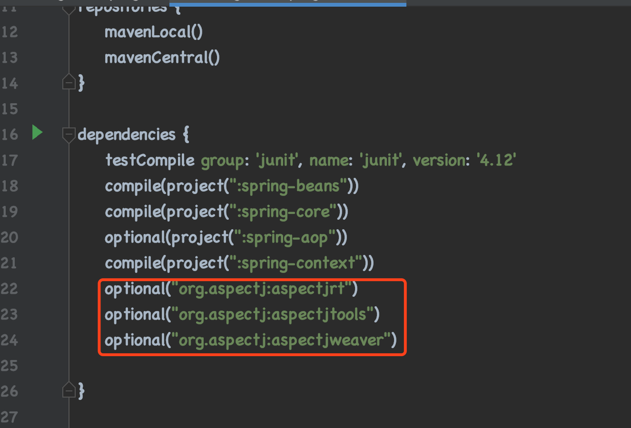This screenshot has width=631, height=428.
Task: Click line number 25 in gutter
Action: pos(10,366)
